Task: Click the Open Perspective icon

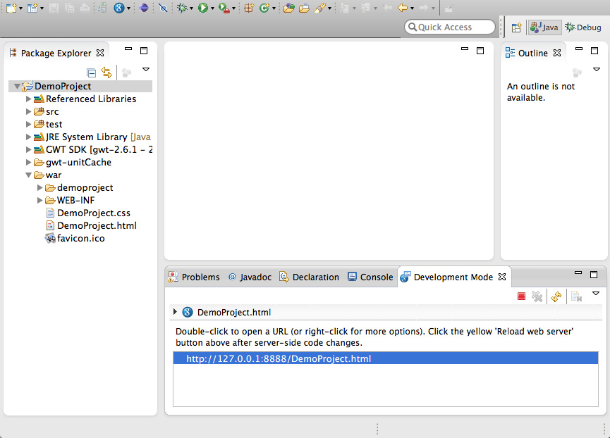Action: pos(516,27)
